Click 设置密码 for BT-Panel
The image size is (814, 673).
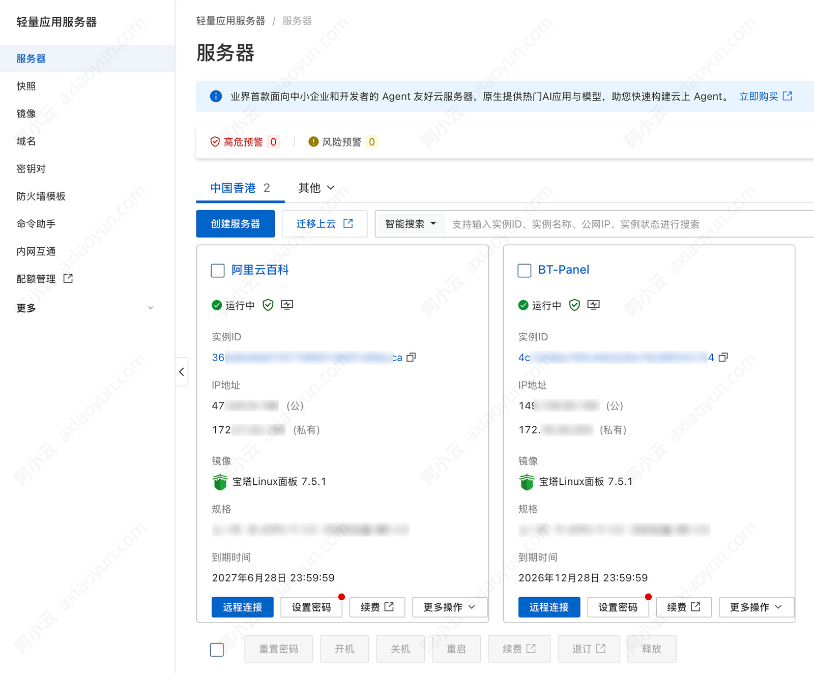coord(618,607)
